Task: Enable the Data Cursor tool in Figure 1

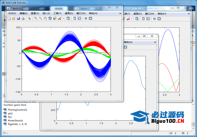Action: point(55,18)
